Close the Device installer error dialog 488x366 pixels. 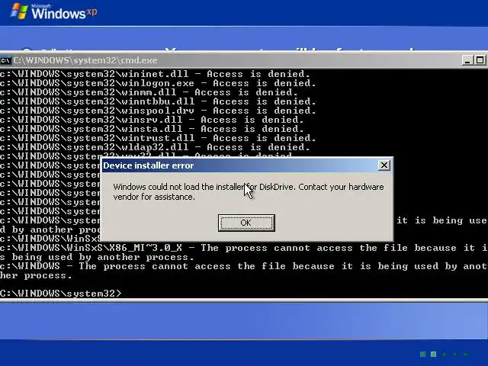384,165
